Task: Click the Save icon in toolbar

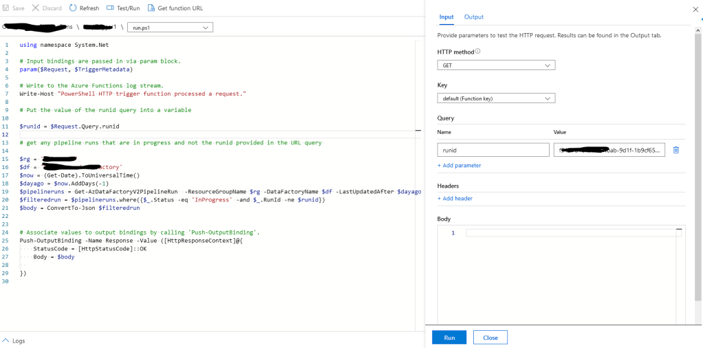Action: [x=6, y=8]
